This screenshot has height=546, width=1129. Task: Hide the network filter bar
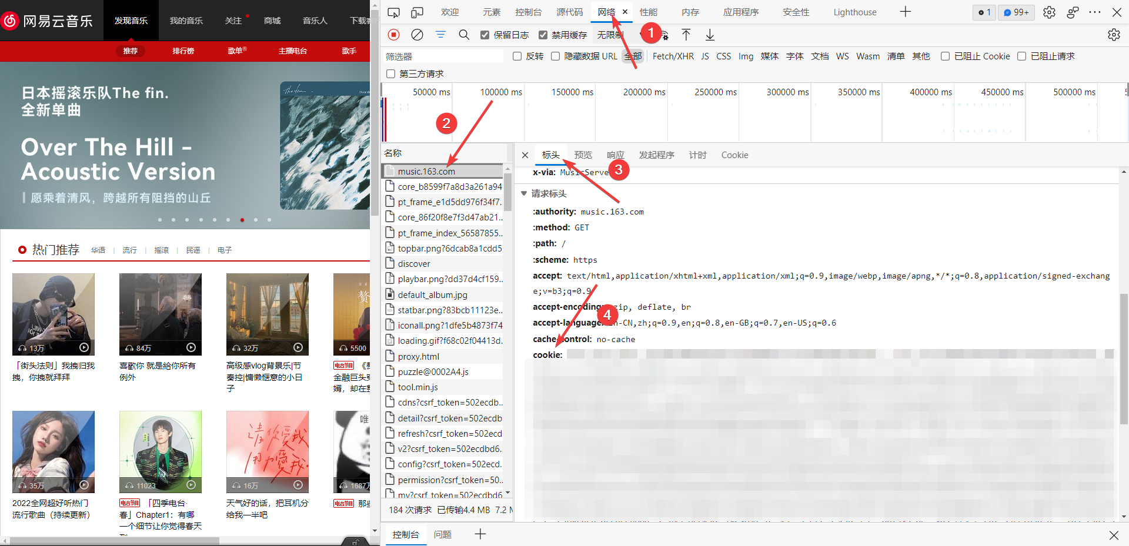coord(440,35)
